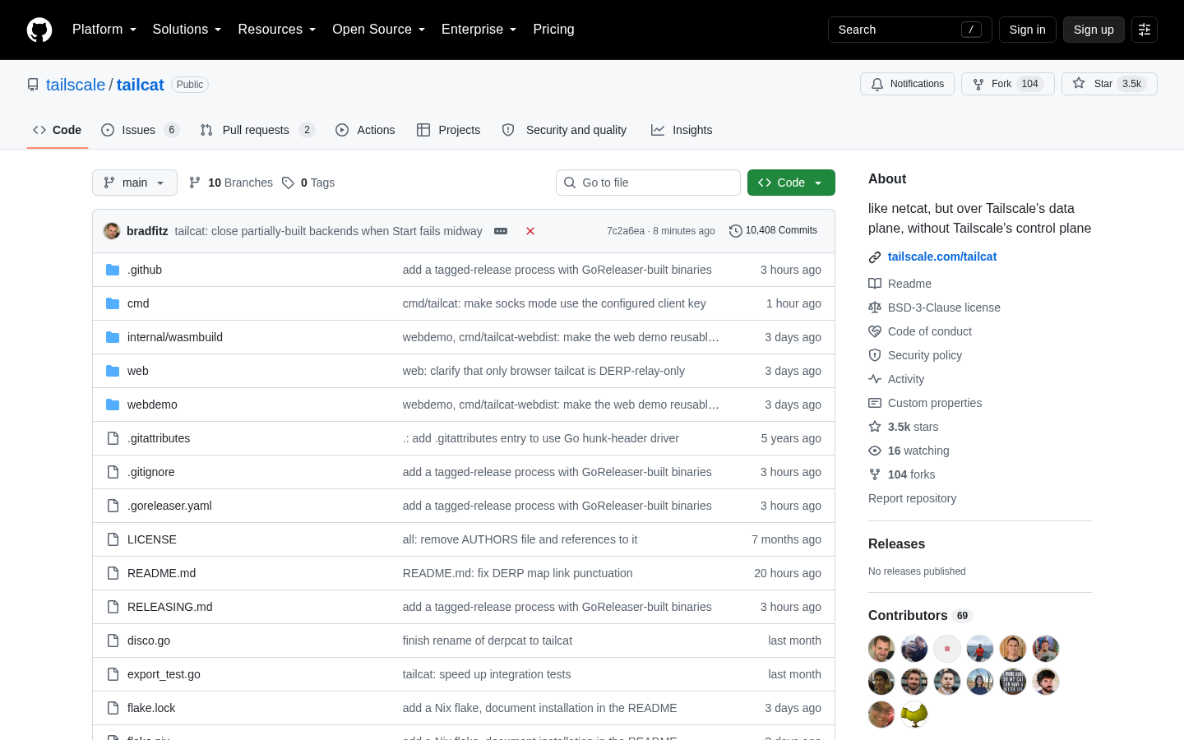
Task: Open the disco.go file
Action: click(x=149, y=641)
